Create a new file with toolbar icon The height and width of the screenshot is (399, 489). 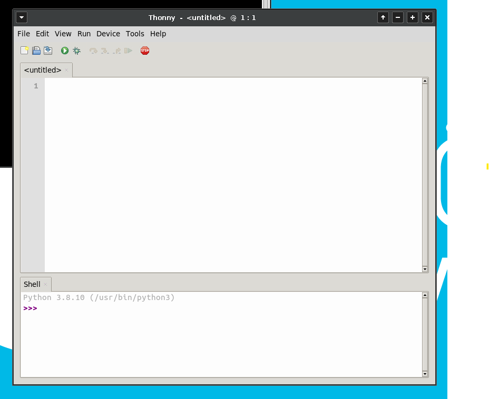tap(24, 51)
